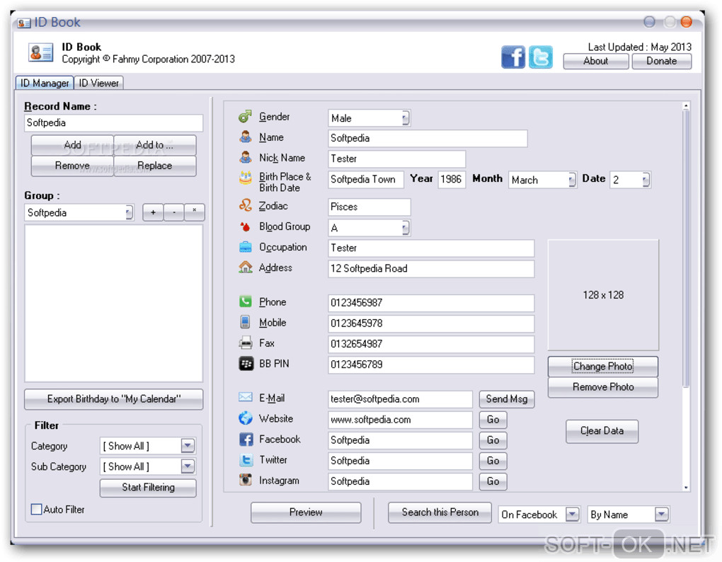The height and width of the screenshot is (562, 722).
Task: Click the E-Mail input field
Action: coord(400,399)
